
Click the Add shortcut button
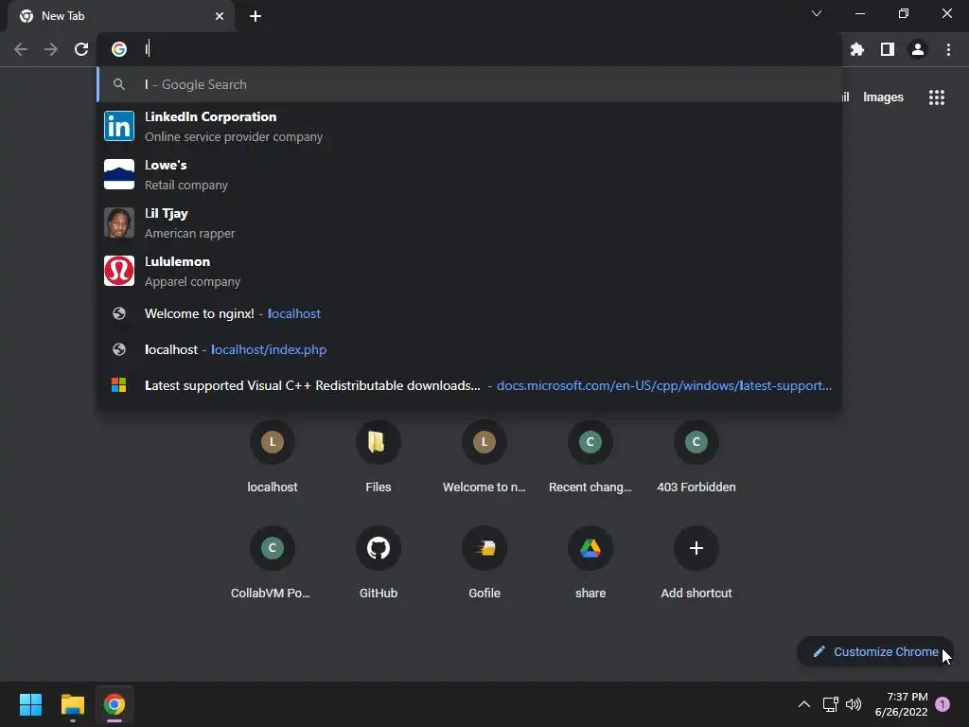[x=696, y=563]
